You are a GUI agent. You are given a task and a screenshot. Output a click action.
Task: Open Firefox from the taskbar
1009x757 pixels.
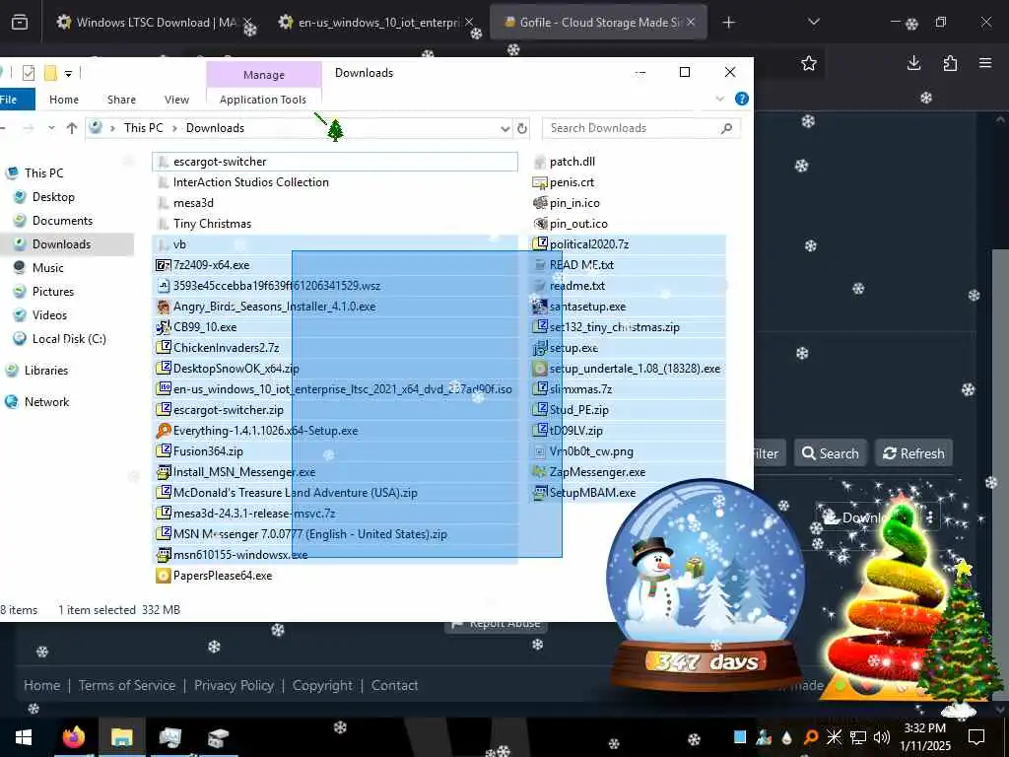(73, 736)
